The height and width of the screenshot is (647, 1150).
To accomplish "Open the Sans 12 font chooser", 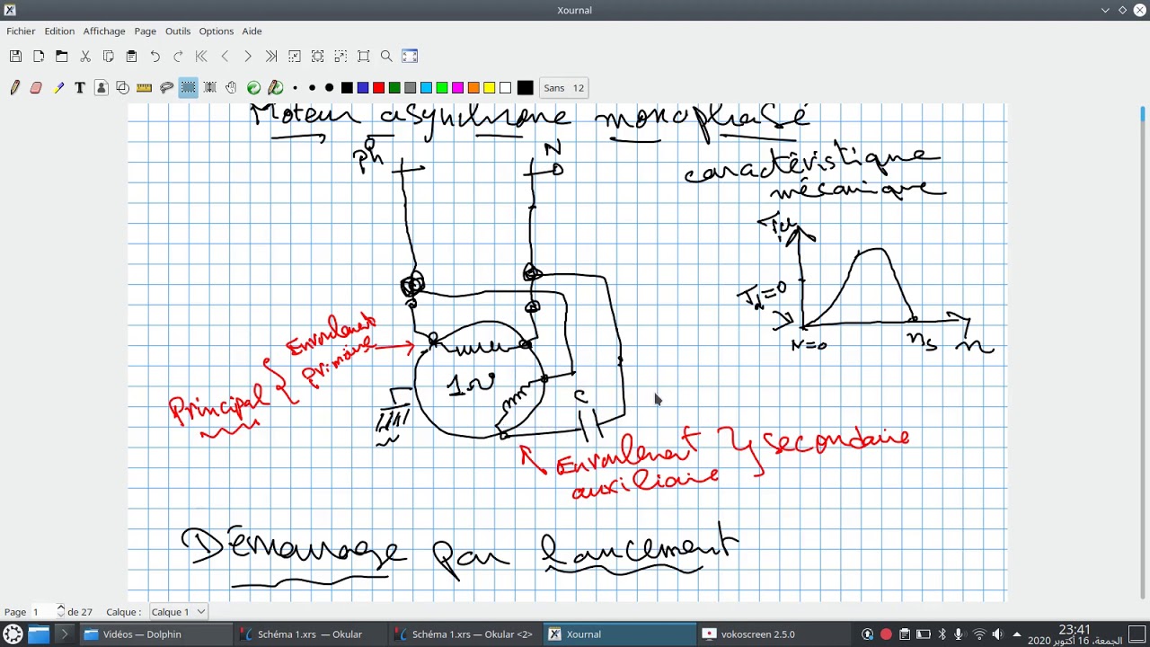I will pos(563,88).
